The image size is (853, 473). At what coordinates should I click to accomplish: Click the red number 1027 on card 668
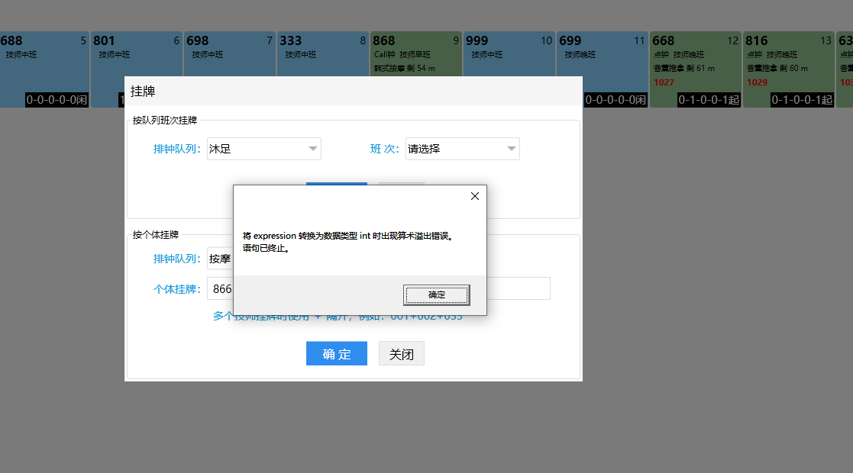click(664, 82)
